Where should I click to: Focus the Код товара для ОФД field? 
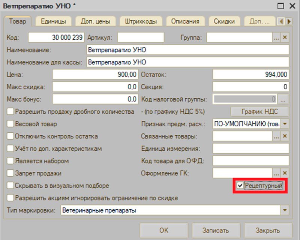tap(251, 161)
